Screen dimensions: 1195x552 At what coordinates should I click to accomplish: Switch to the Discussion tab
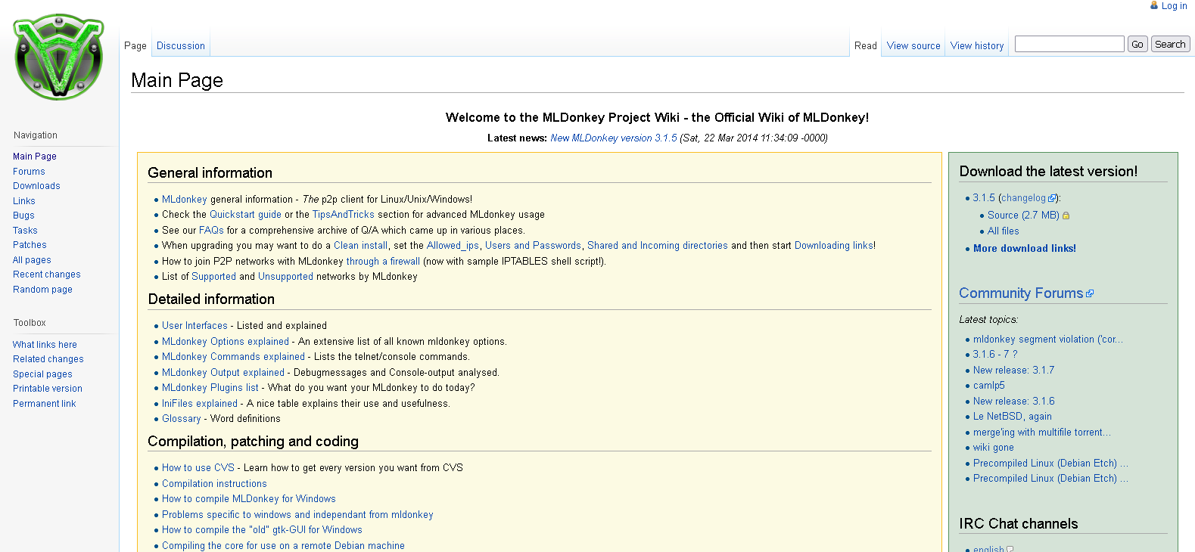[x=180, y=46]
